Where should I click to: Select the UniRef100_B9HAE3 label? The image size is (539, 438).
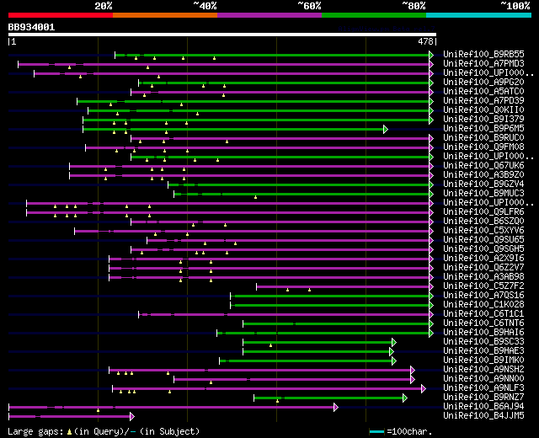point(483,351)
